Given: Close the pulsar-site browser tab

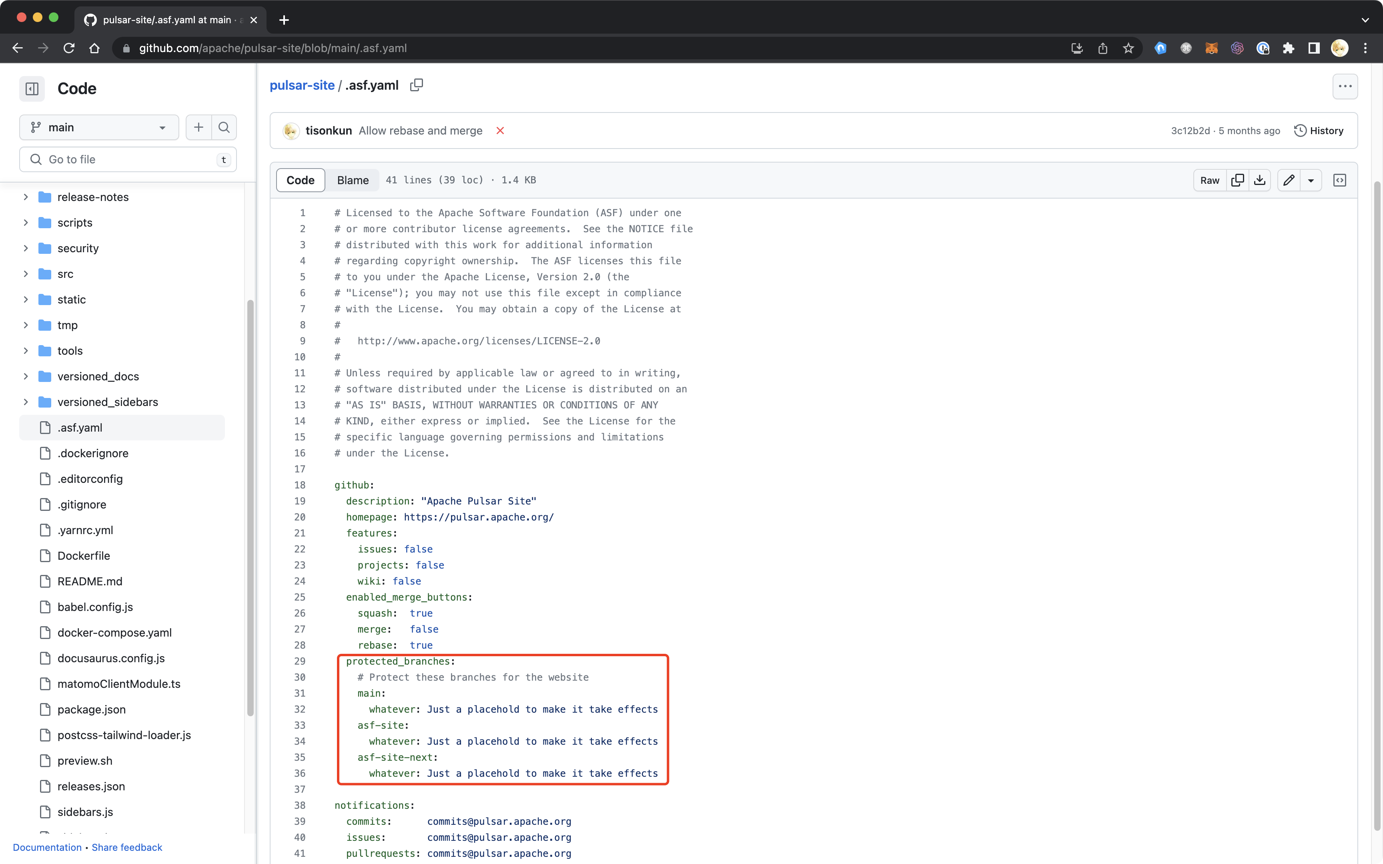Looking at the screenshot, I should click(254, 20).
